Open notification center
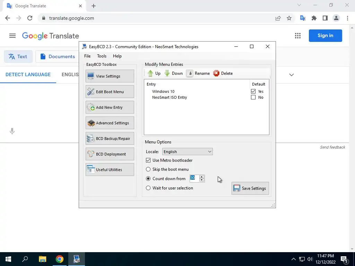 [344, 259]
